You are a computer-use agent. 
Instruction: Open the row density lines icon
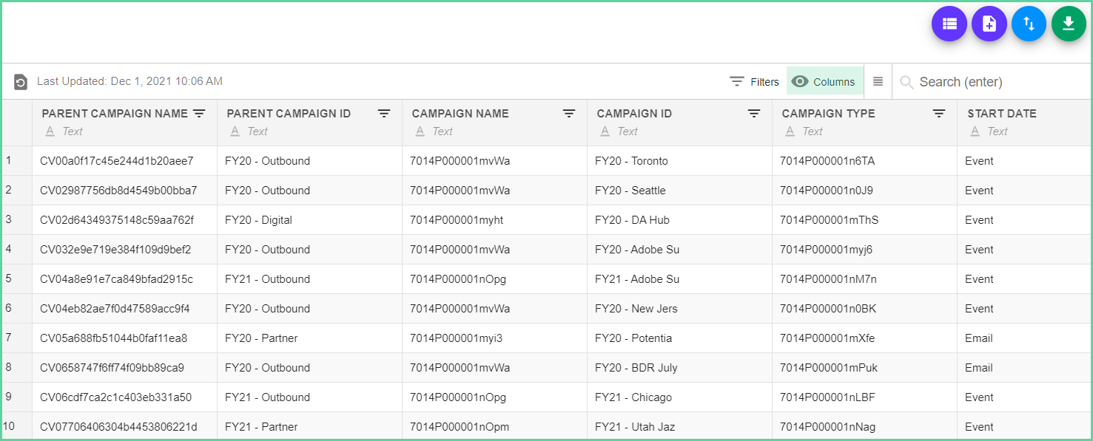click(878, 81)
